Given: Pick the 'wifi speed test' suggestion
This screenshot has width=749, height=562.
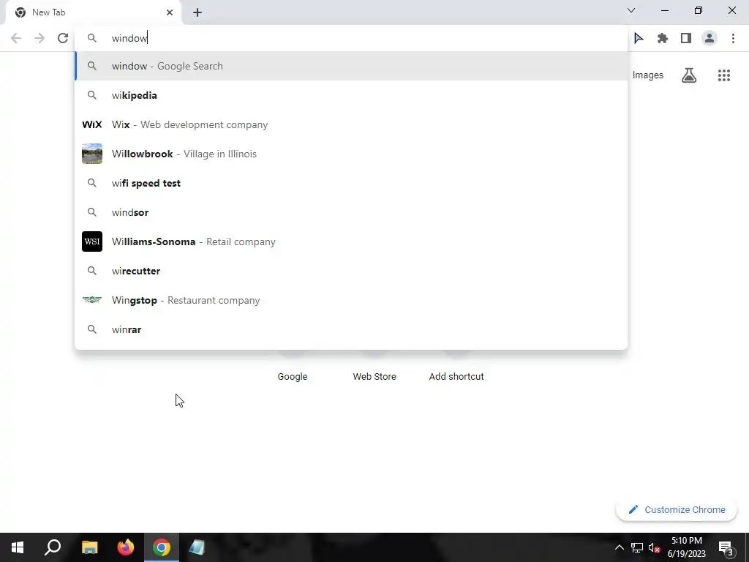Looking at the screenshot, I should tap(351, 183).
